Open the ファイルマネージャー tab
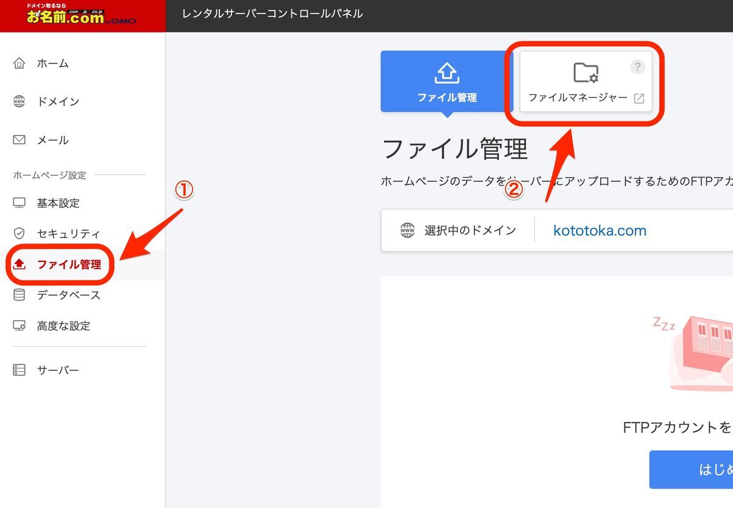The width and height of the screenshot is (733, 508). (x=586, y=81)
